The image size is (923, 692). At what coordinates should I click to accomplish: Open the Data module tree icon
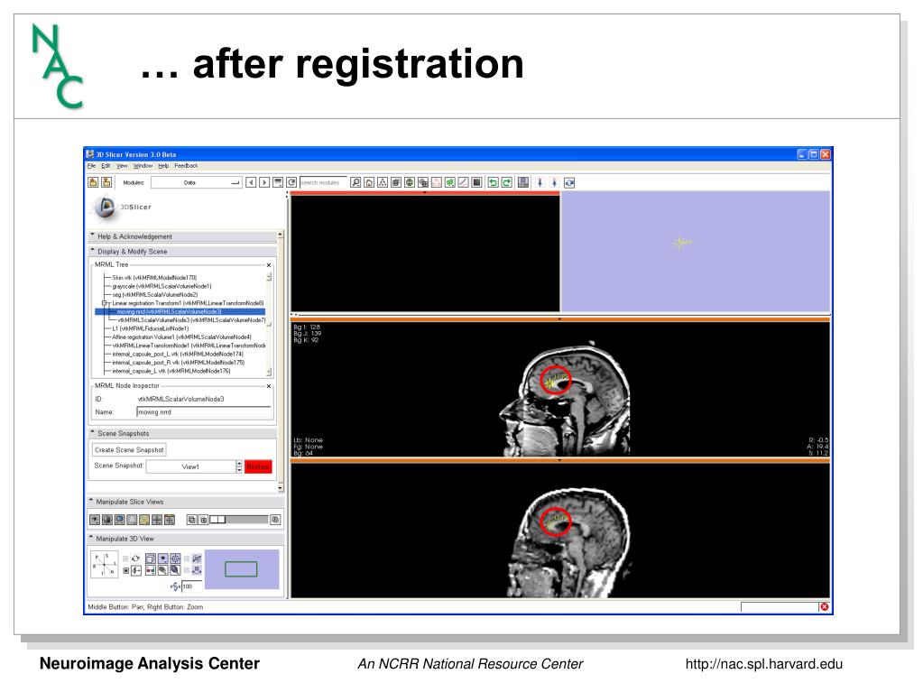[x=383, y=182]
